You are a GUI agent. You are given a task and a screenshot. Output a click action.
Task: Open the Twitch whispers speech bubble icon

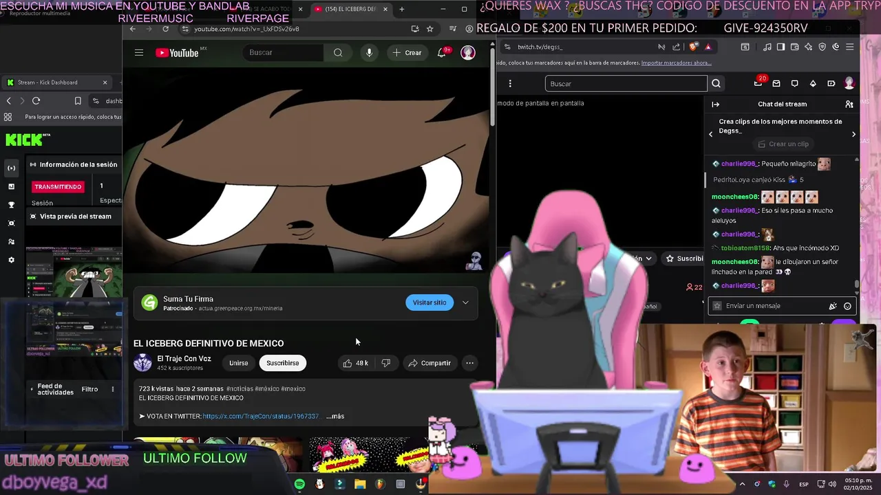click(x=795, y=83)
